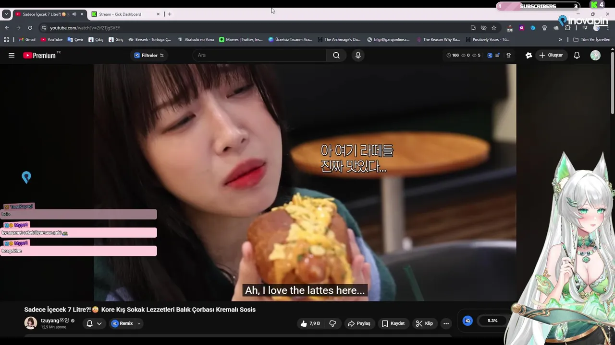Expand subscription bell dropdown chevron
615x345 pixels.
point(99,323)
